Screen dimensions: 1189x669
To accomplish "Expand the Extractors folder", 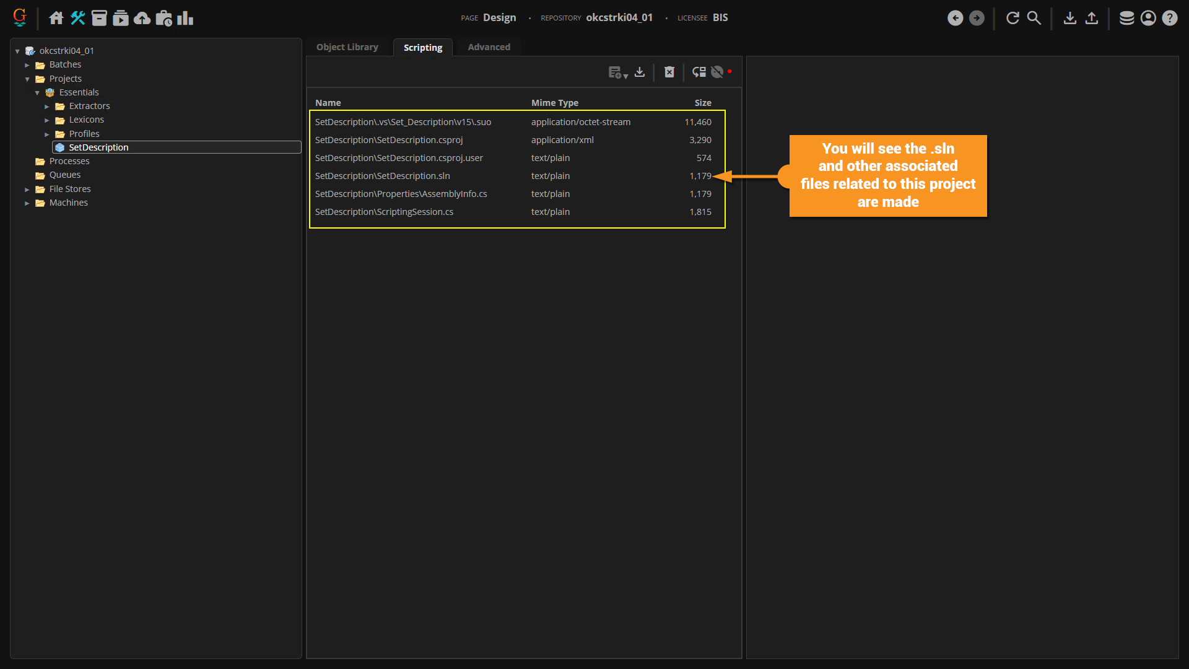I will point(47,107).
